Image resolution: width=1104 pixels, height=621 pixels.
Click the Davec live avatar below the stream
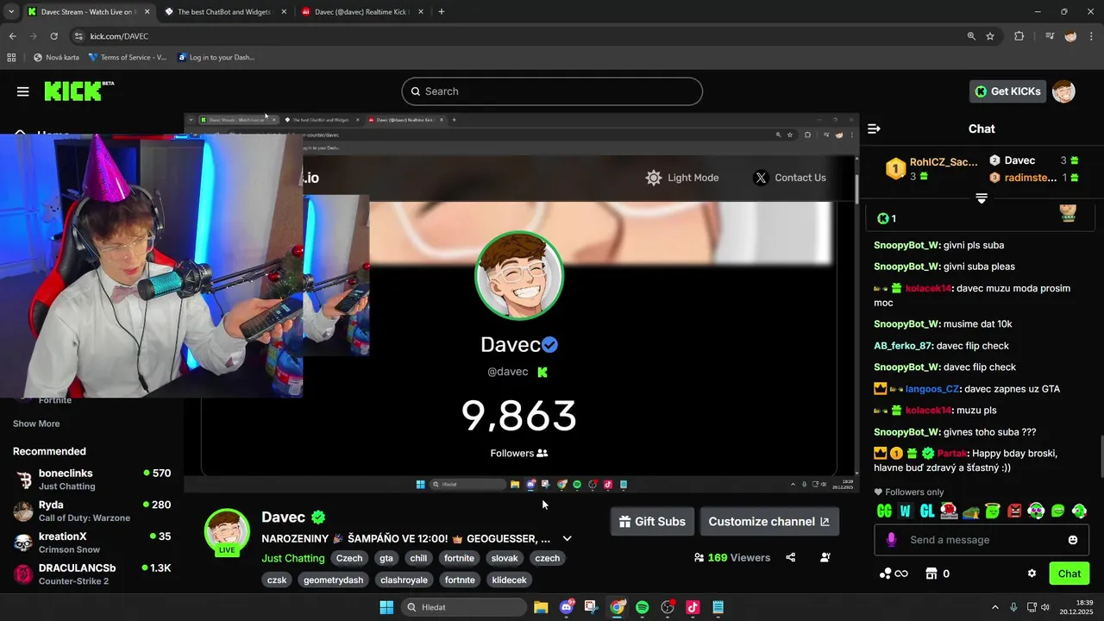[x=227, y=531]
